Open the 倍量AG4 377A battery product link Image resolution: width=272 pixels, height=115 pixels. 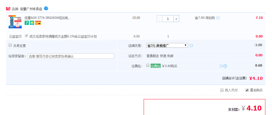(x=47, y=18)
